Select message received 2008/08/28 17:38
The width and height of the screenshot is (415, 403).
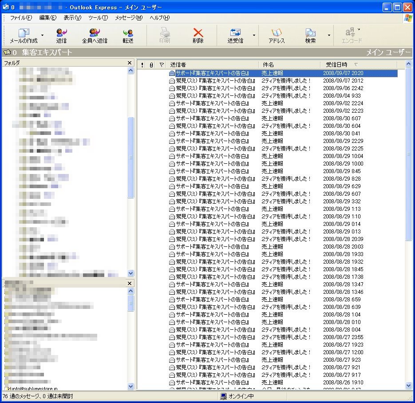tap(283, 277)
